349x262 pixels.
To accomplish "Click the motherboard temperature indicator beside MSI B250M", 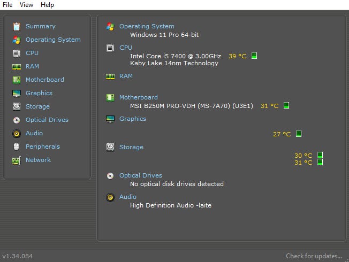I will [286, 105].
